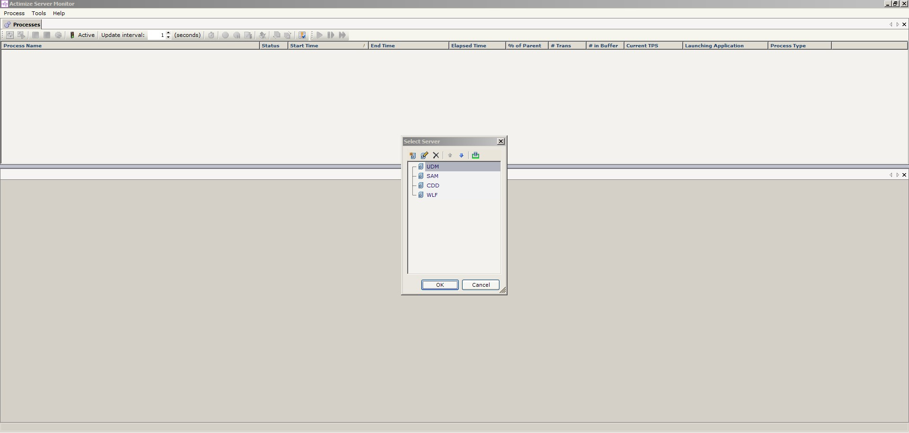Screen dimensions: 909x433
Task: Click the Update interval input field
Action: click(156, 35)
